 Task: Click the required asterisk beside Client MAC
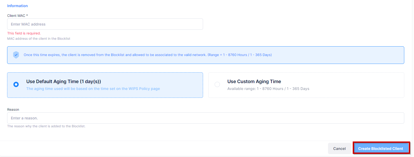[x=27, y=16]
